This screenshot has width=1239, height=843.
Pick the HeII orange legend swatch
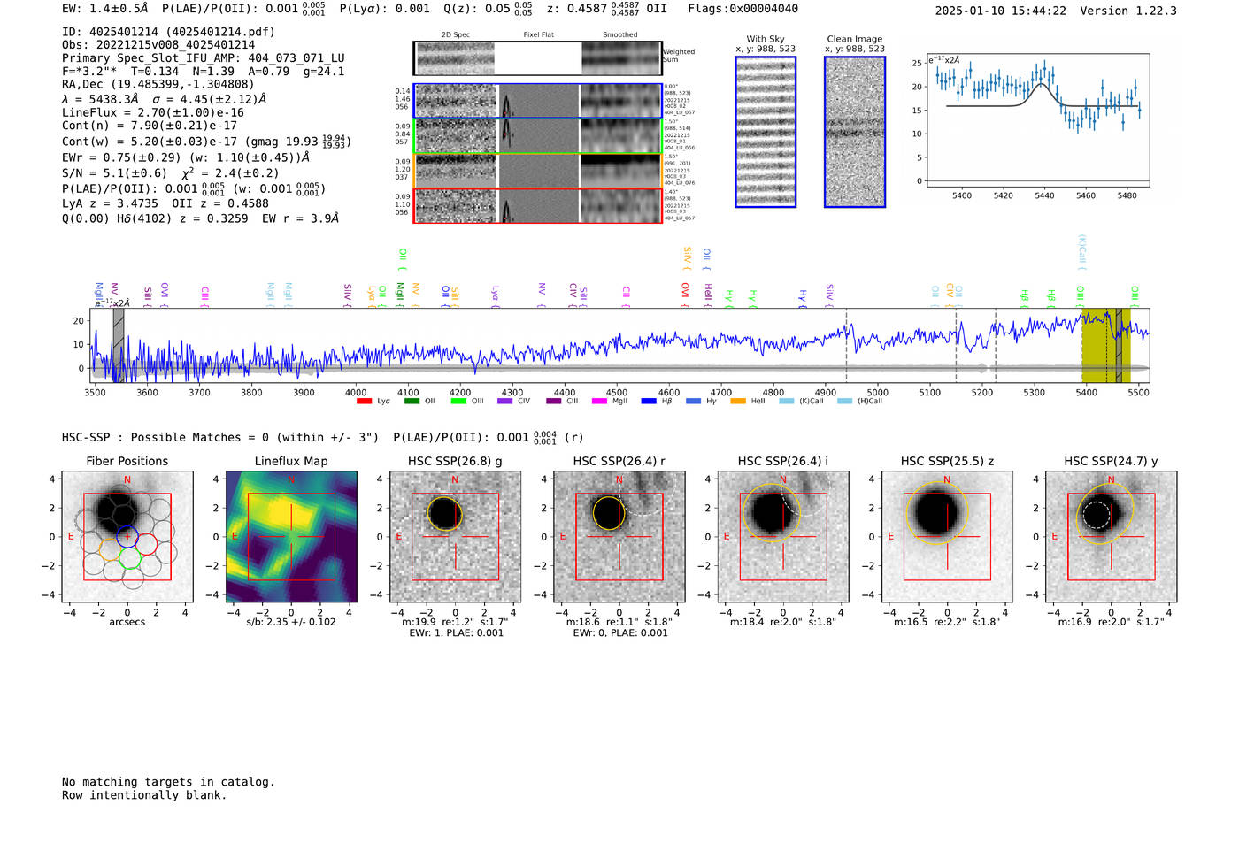coord(738,402)
